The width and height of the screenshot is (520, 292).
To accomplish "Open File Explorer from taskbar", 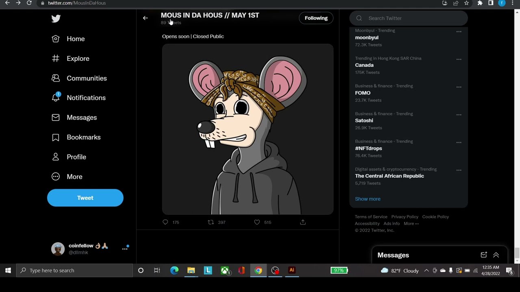I will tap(191, 271).
